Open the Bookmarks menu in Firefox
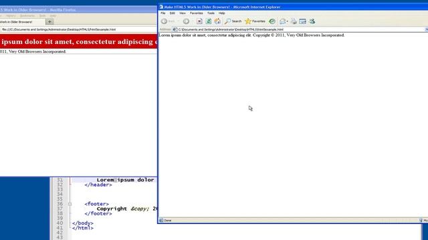The image size is (428, 240). pos(27,16)
